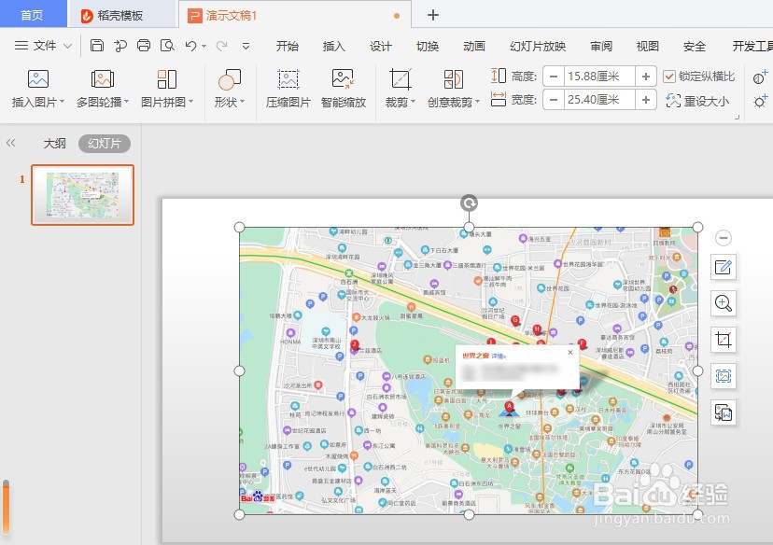Screen dimensions: 773x545
Task: Click the export-to-PDF icon beside Save
Action: point(120,46)
